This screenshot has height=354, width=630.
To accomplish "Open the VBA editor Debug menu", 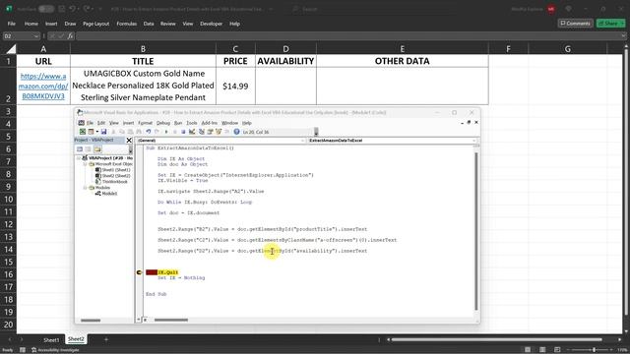I will coord(163,123).
